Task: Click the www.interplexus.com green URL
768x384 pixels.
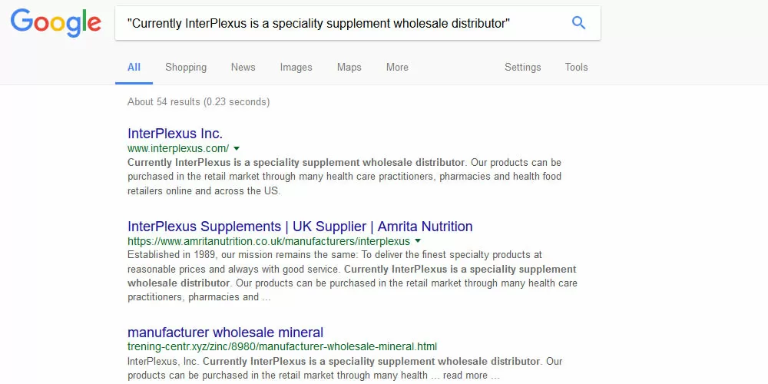Action: [178, 148]
